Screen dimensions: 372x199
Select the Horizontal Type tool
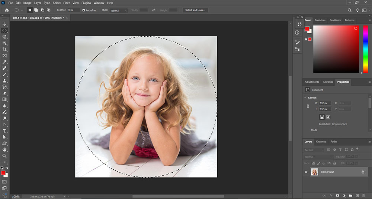(x=4, y=131)
